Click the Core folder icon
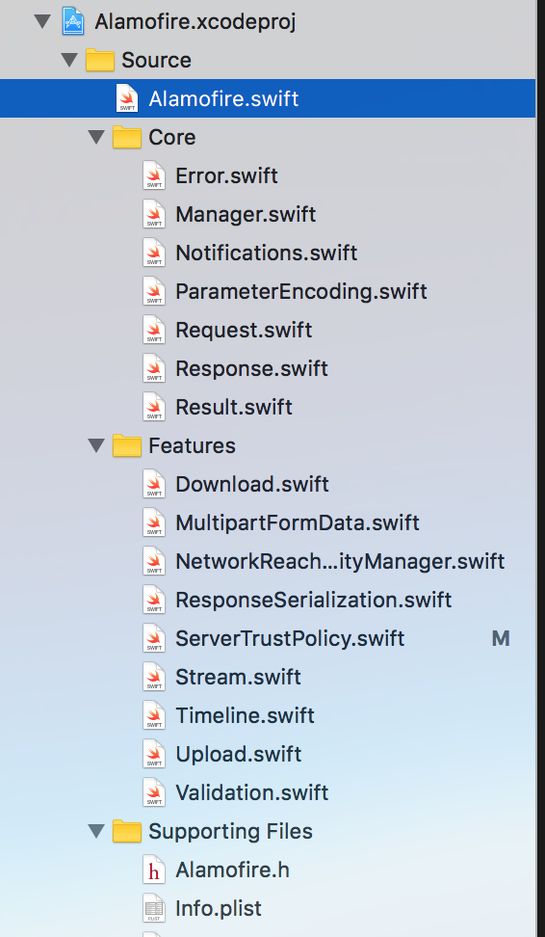The width and height of the screenshot is (545, 937). [127, 138]
